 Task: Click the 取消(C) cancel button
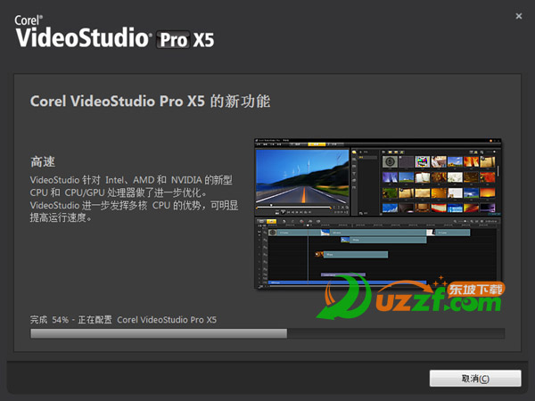coord(475,378)
